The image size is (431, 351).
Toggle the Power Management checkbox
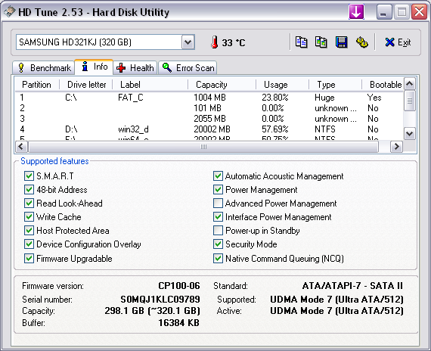[x=218, y=190]
